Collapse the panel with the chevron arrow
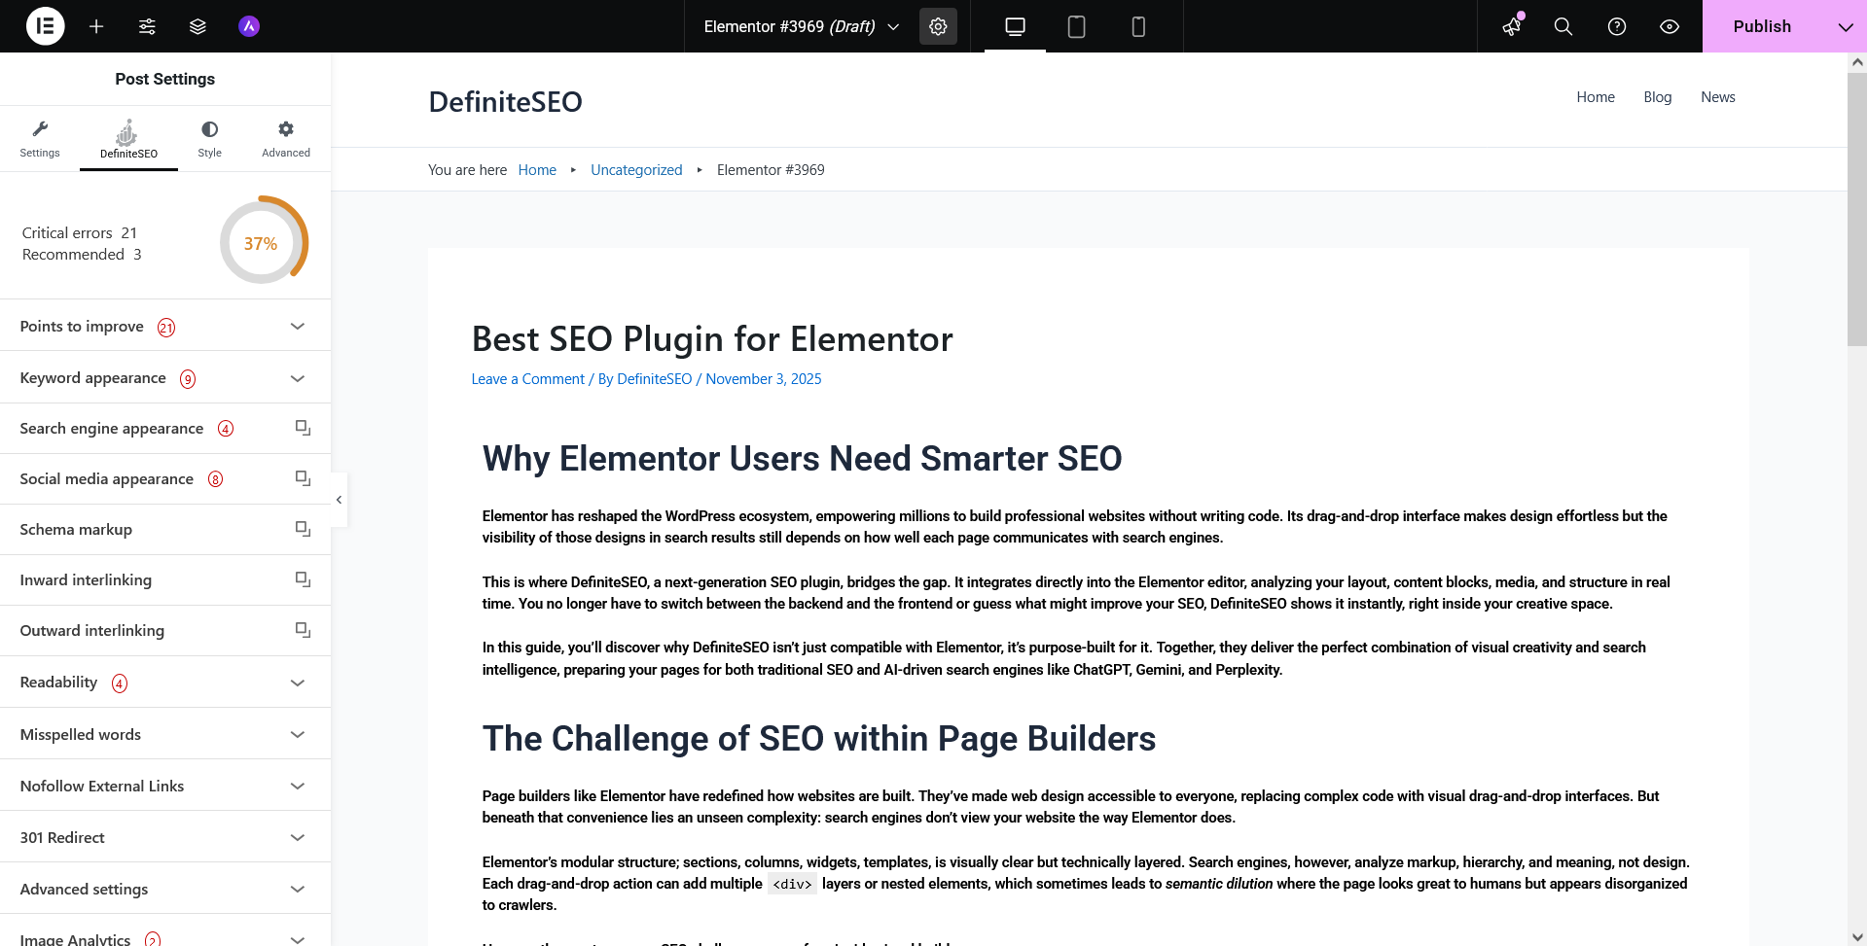 339,499
